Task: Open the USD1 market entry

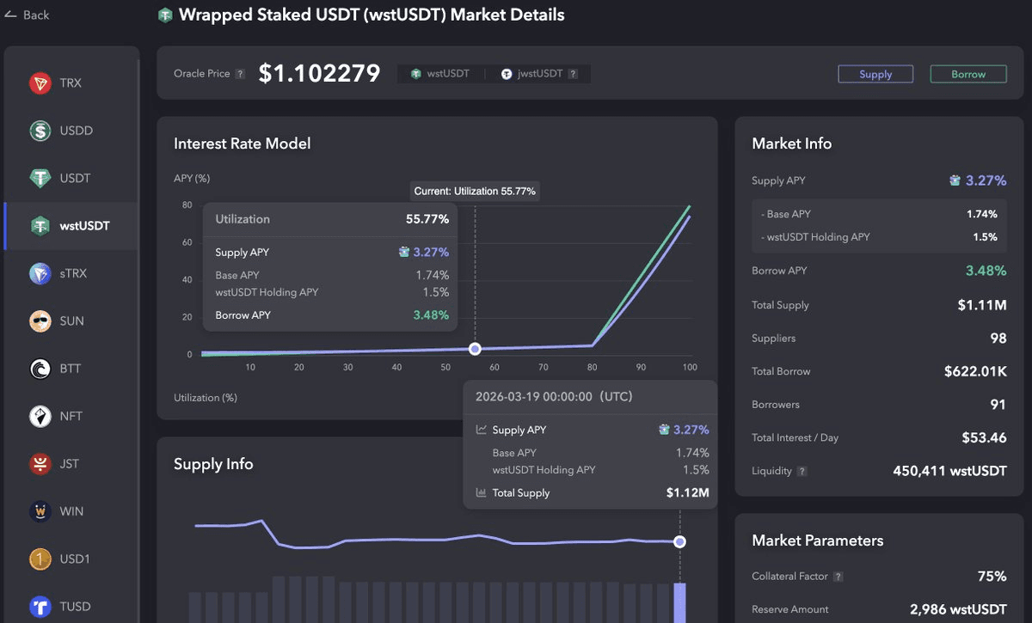Action: pos(74,559)
